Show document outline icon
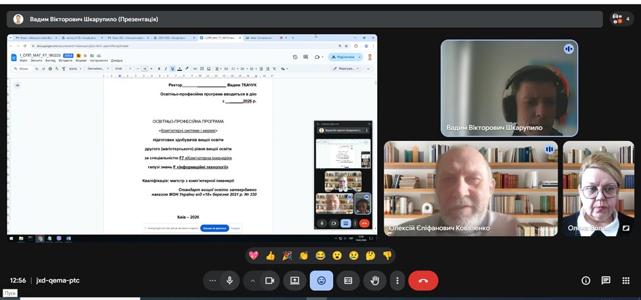The image size is (641, 300). [x=18, y=85]
